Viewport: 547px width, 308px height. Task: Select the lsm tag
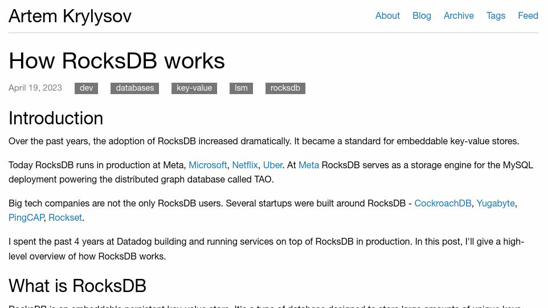241,88
